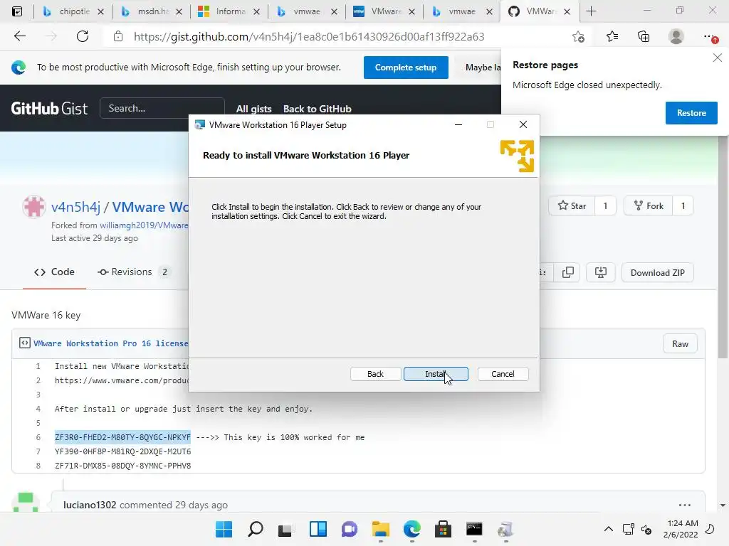Copy the gist share link icon

(x=567, y=272)
